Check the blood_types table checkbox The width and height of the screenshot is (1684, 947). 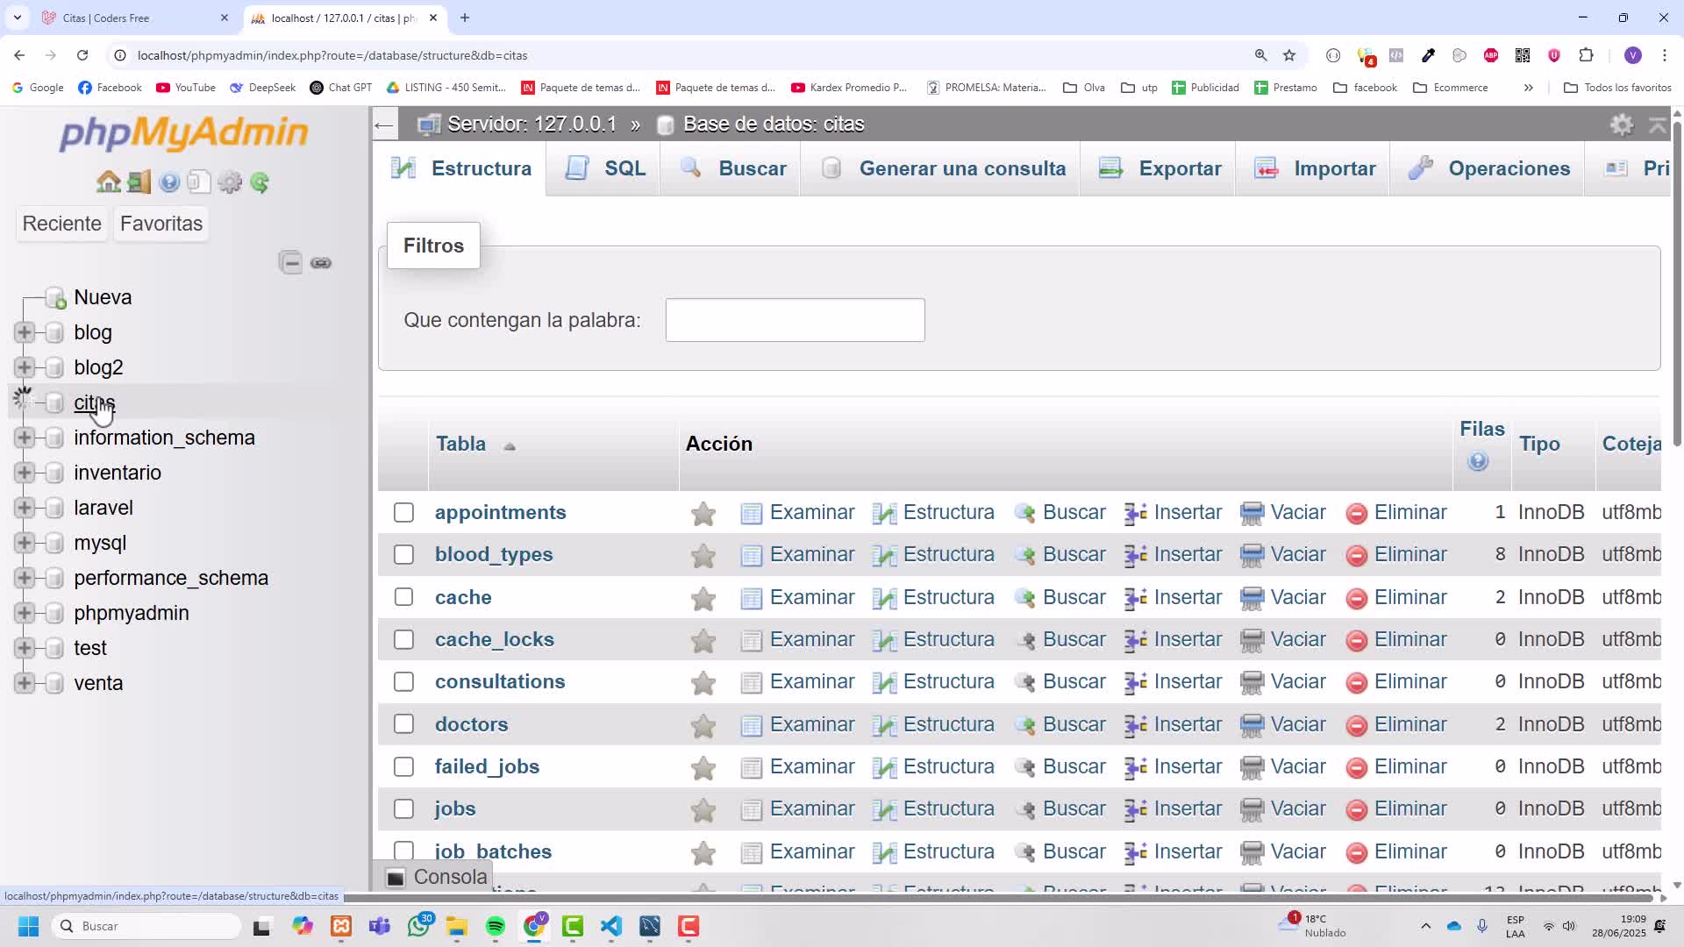[x=403, y=554]
